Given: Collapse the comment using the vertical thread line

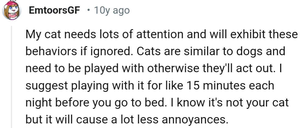Looking at the screenshot, I should click(x=12, y=76).
